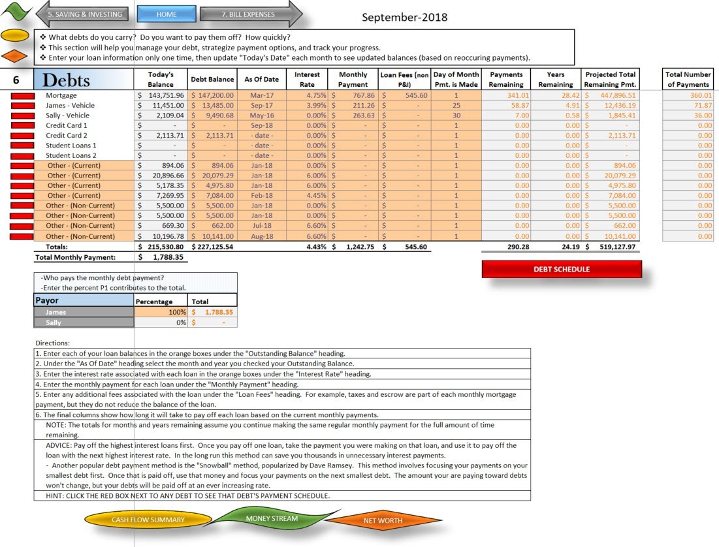
Task: Select Mortgage monthly payment 767.86 cell
Action: 353,95
